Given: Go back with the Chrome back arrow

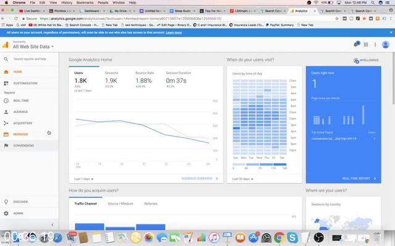Looking at the screenshot, I should tap(3, 18).
